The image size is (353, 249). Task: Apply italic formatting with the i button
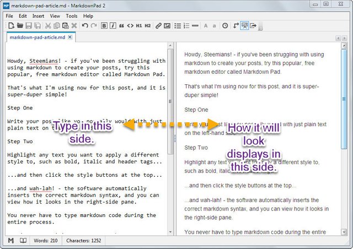tap(113, 26)
